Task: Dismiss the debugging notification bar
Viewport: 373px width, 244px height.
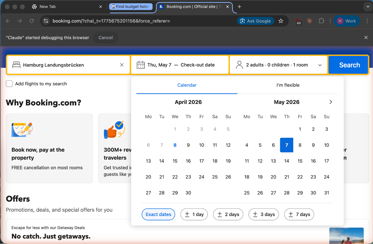Action: point(366,37)
